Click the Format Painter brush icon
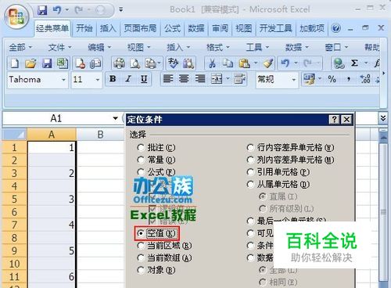Image resolution: width=391 pixels, height=288 pixels. [268, 63]
